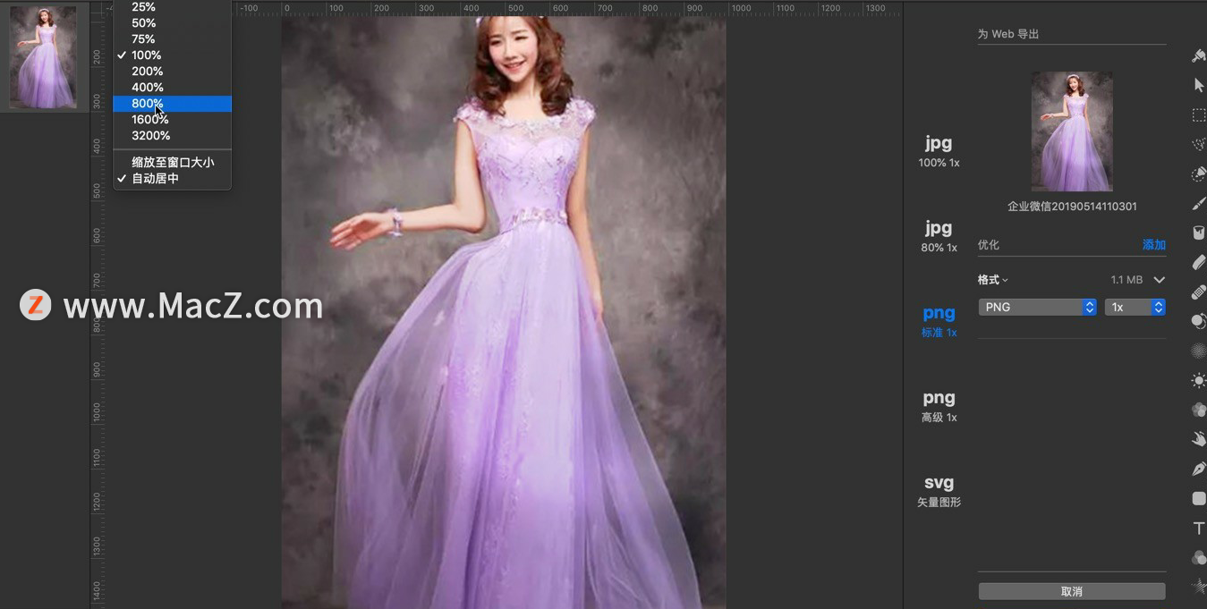Select the svg 矢量图形 export preset

(x=939, y=491)
